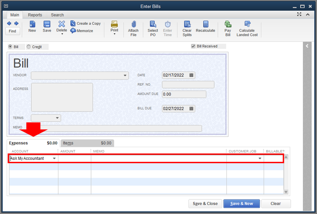Image resolution: width=317 pixels, height=214 pixels.
Task: Open the Bill Due calendar picker
Action: coord(192,109)
